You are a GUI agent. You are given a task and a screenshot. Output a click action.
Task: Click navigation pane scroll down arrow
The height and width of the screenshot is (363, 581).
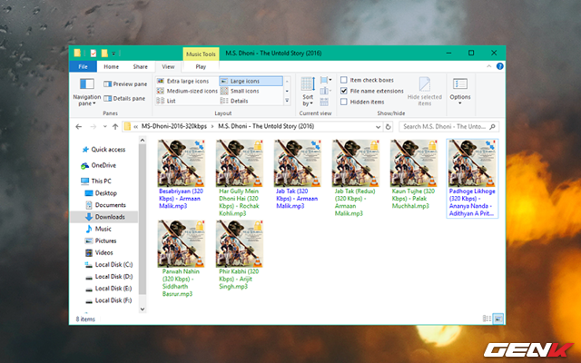point(143,309)
